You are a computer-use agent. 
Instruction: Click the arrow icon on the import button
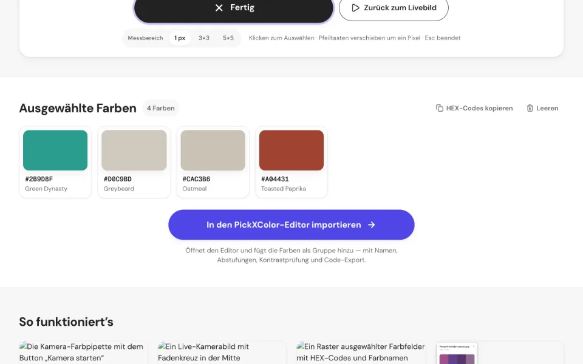372,224
